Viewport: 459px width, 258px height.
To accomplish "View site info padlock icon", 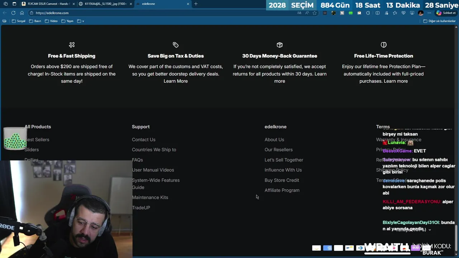I will [32, 13].
